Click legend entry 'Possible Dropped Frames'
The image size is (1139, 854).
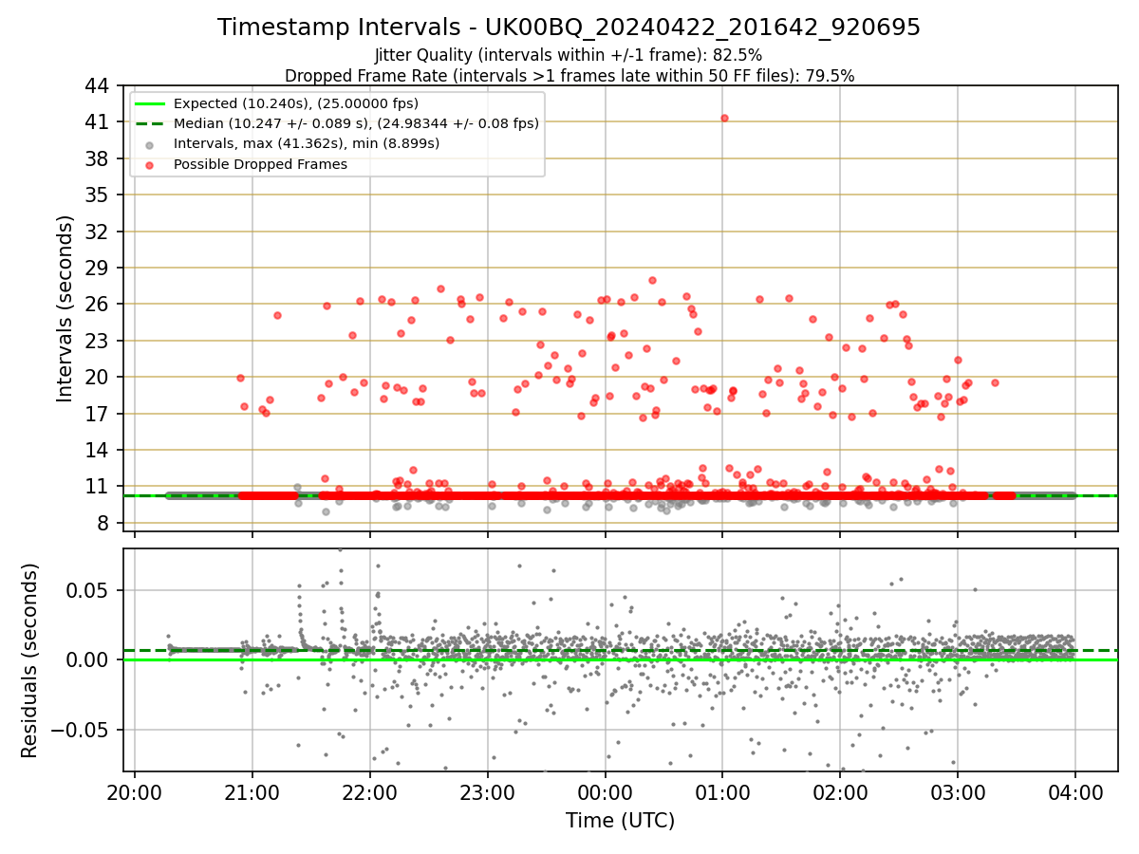coord(260,164)
